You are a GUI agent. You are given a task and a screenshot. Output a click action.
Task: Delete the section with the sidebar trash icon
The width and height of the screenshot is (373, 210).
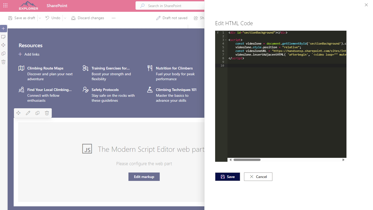click(3, 62)
